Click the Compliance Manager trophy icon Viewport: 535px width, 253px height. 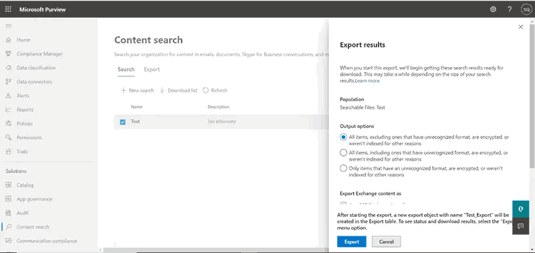point(9,54)
